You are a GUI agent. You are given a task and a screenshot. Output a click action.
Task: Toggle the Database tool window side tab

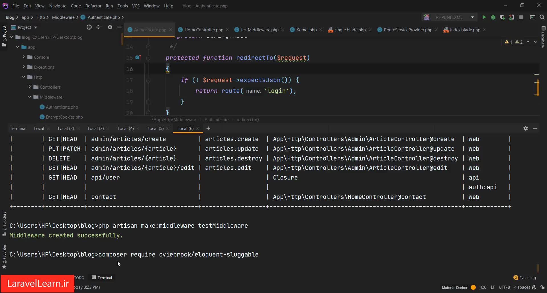click(x=543, y=37)
